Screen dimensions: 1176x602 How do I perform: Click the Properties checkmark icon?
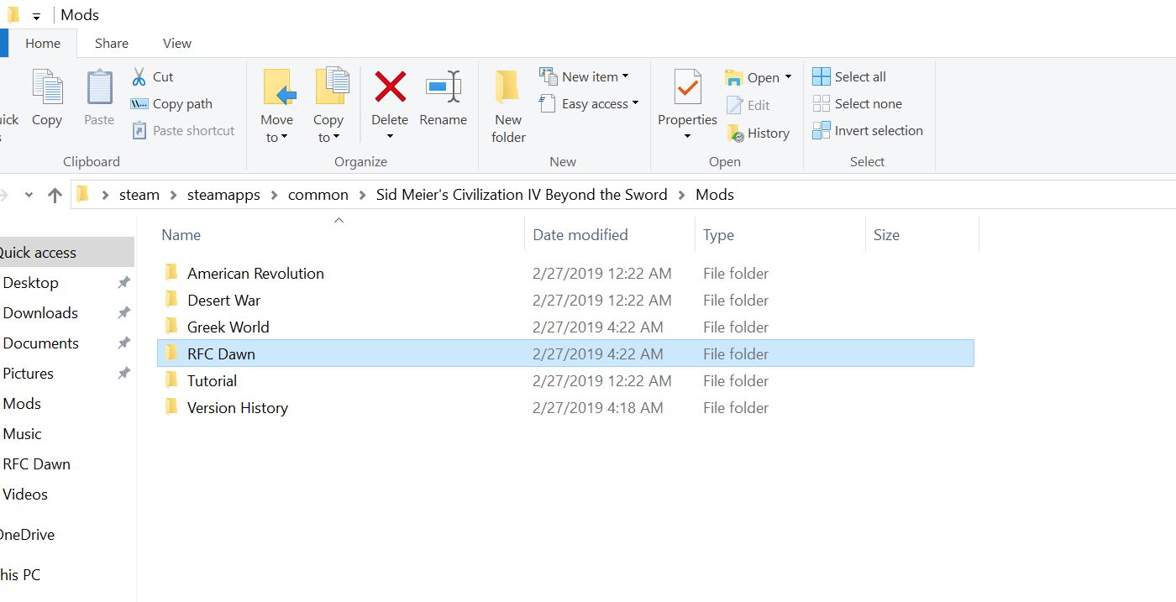687,87
